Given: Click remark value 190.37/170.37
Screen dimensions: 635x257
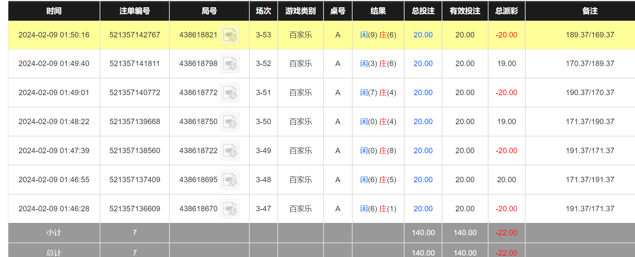Looking at the screenshot, I should [x=590, y=93].
